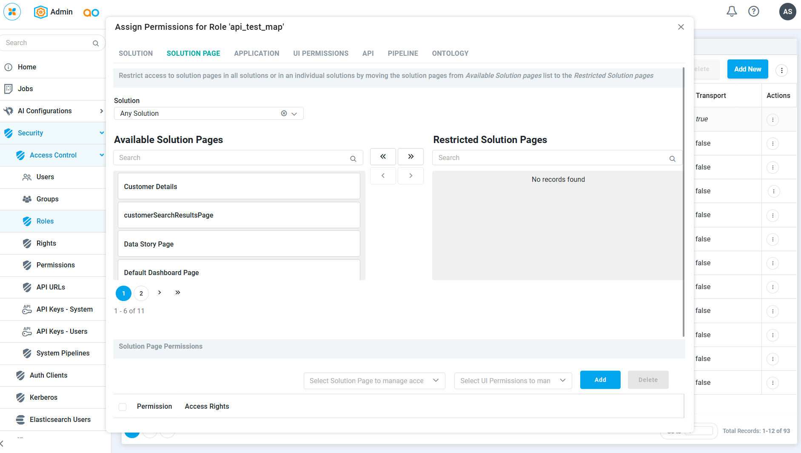Move selected page left with single arrow

[x=383, y=175]
